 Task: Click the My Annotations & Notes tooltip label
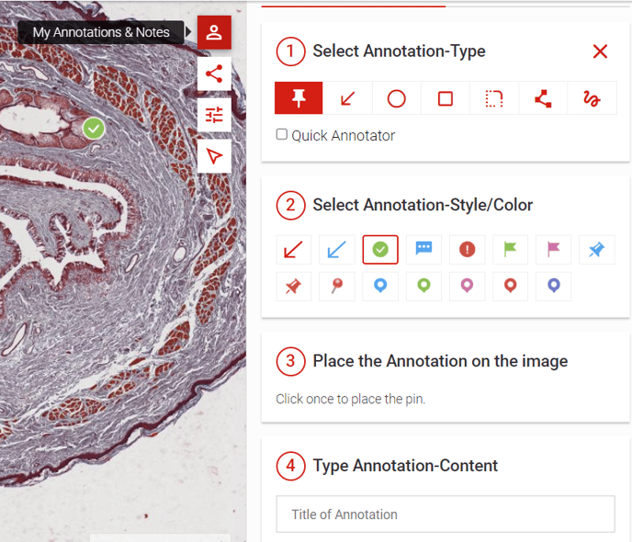[101, 32]
